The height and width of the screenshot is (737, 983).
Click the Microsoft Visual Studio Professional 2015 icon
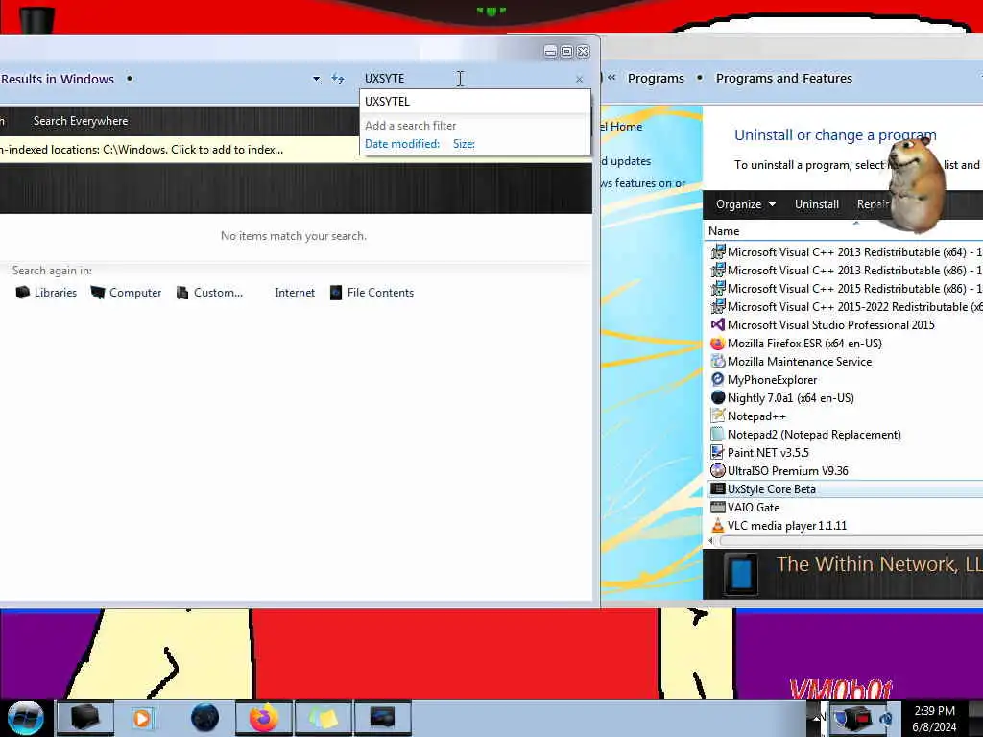pyautogui.click(x=718, y=324)
